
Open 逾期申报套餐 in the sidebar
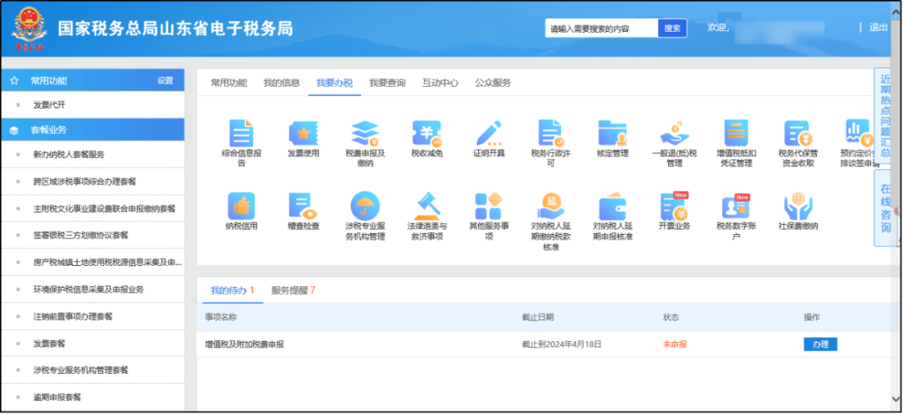[57, 396]
